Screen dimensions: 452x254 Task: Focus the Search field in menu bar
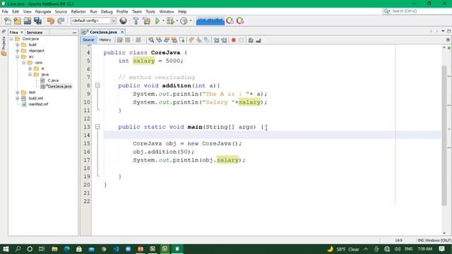[420, 11]
